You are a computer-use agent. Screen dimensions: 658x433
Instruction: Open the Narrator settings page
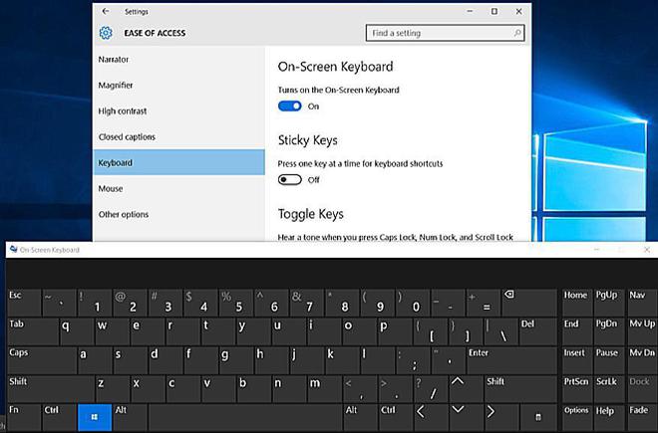click(178, 60)
